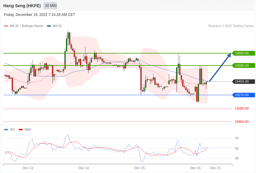Select the Dec 21 date tab
This screenshot has width=256, height=173.
(x=215, y=168)
